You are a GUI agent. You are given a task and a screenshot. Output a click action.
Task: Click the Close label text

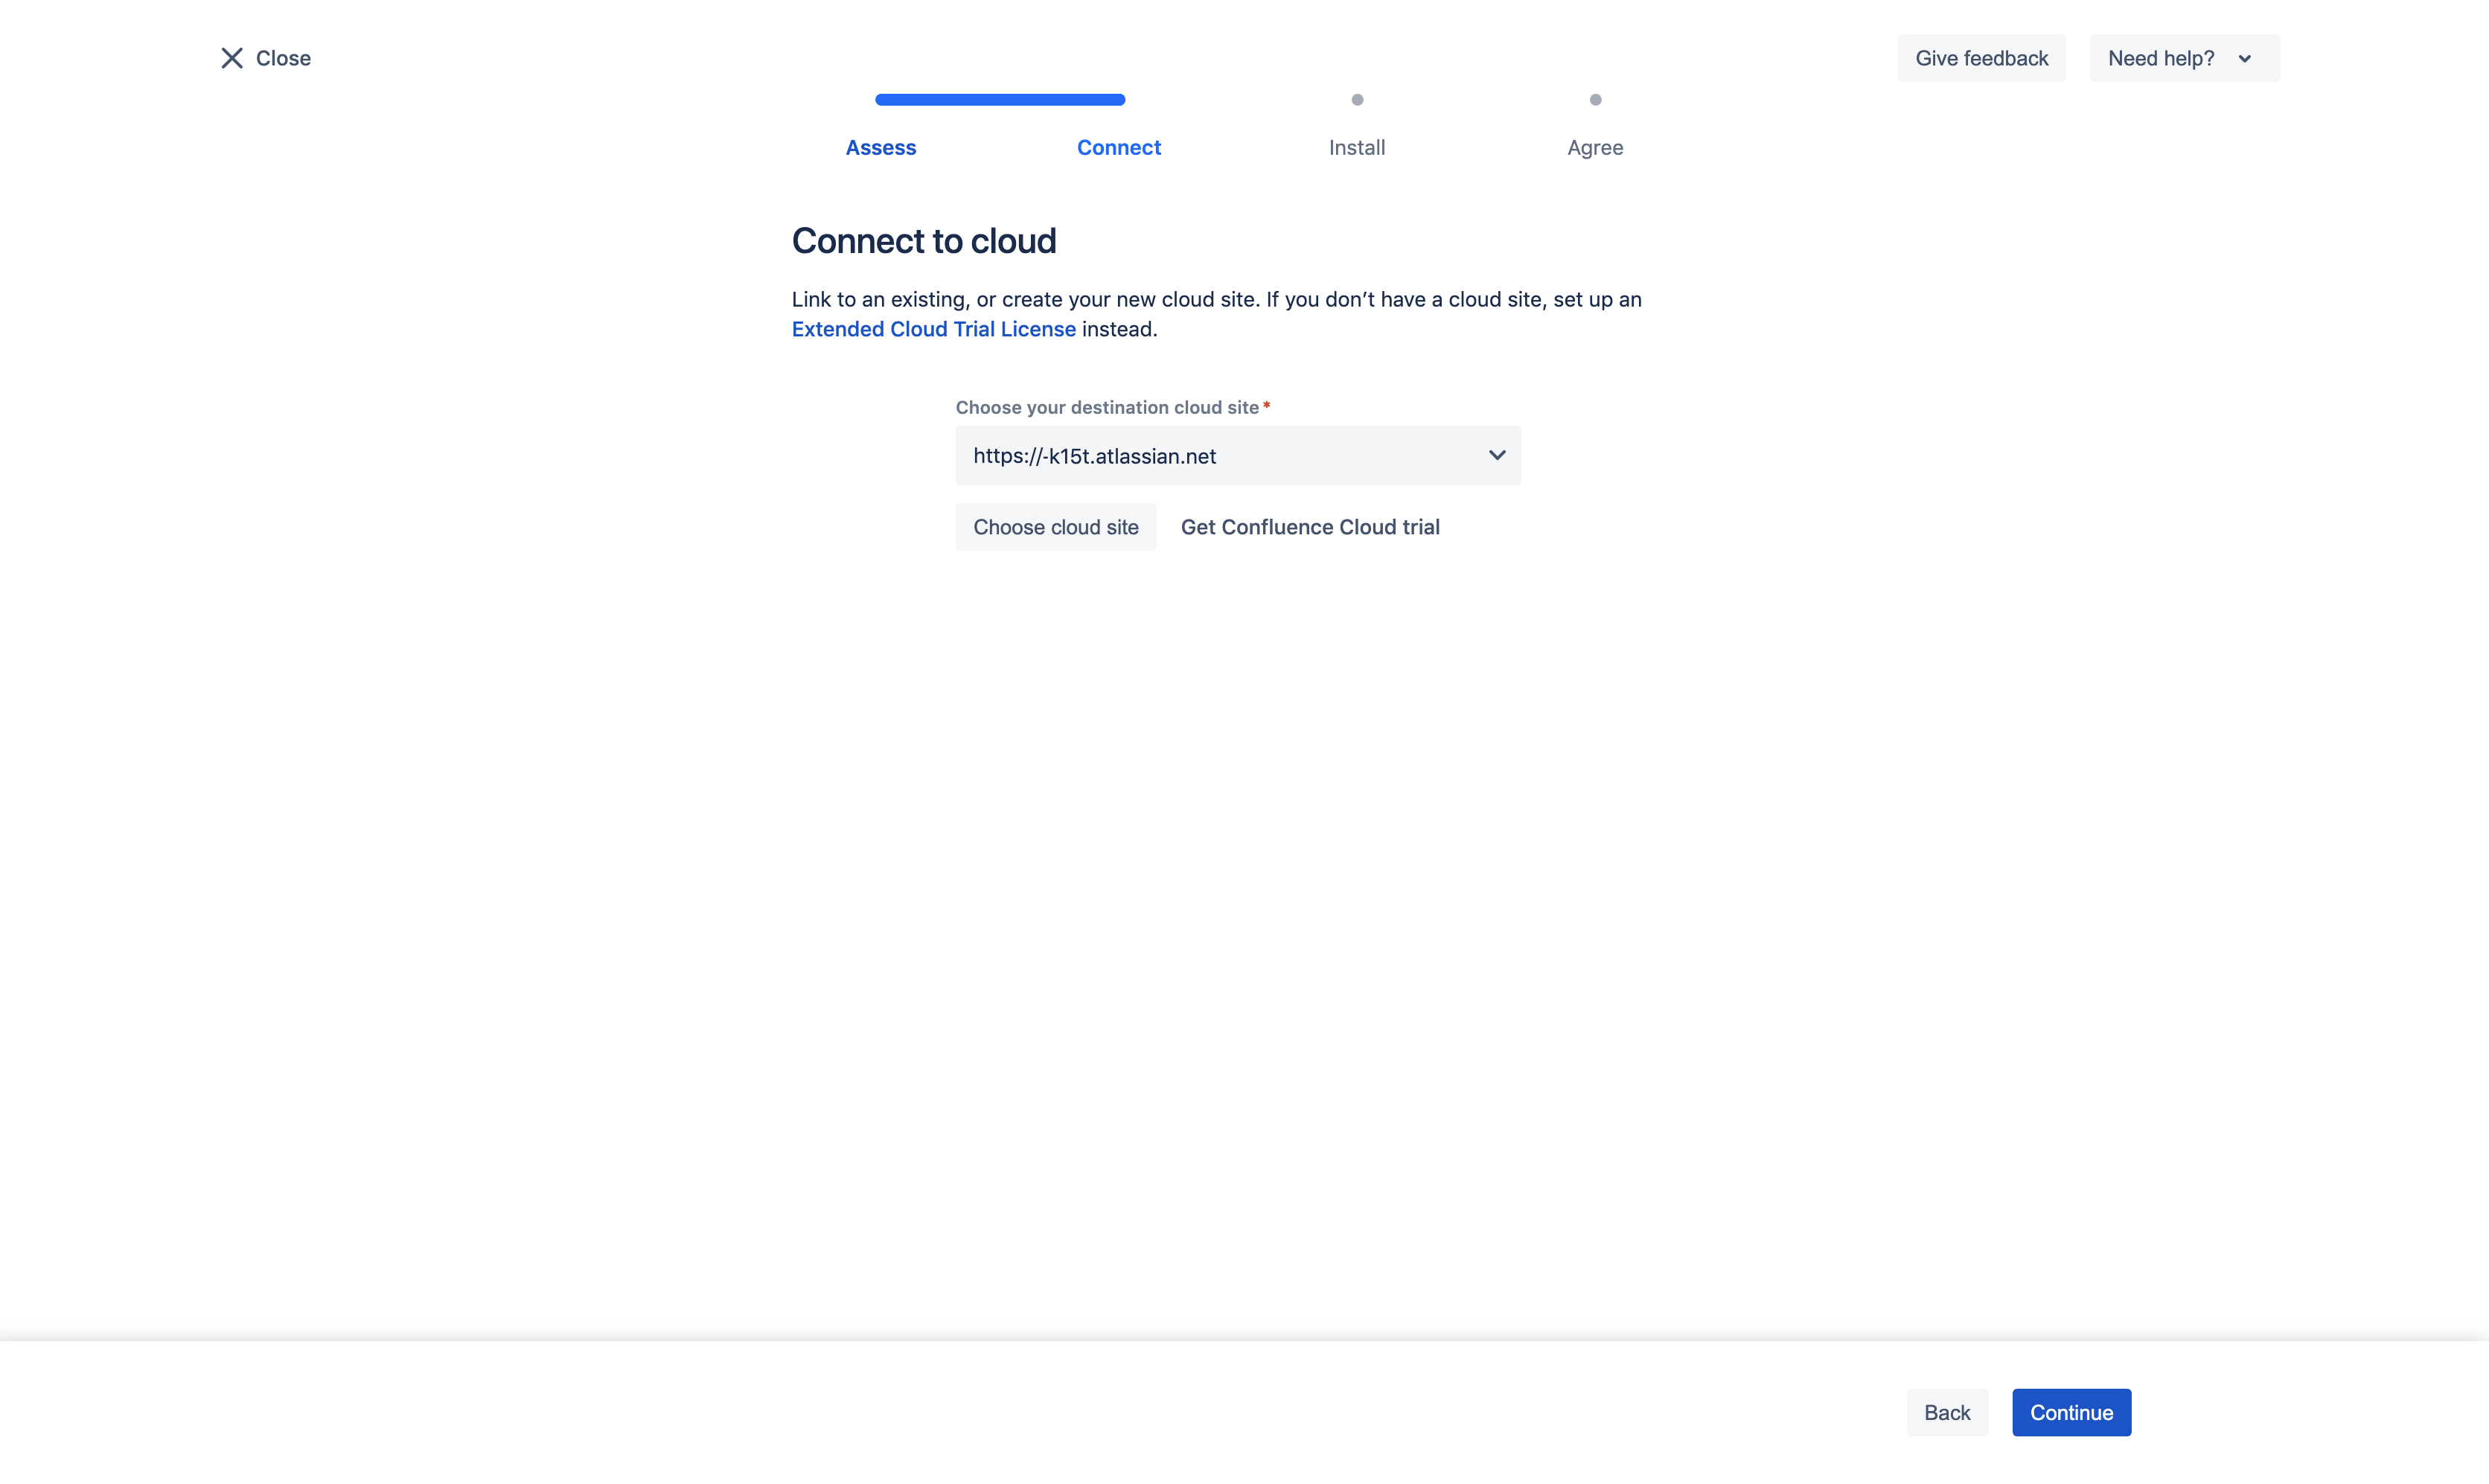click(x=283, y=58)
